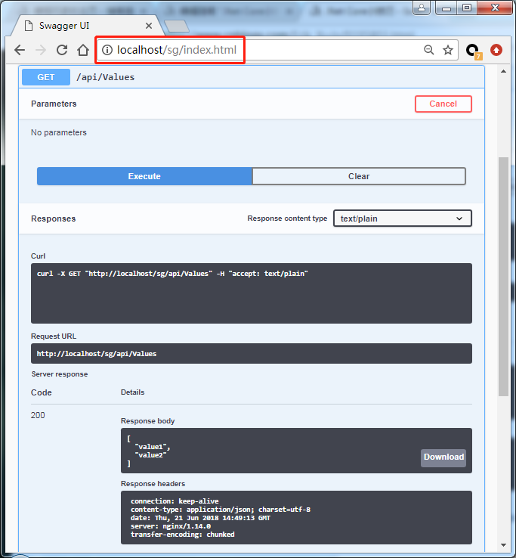
Task: Open the Chrome user profile button
Action: (x=422, y=8)
